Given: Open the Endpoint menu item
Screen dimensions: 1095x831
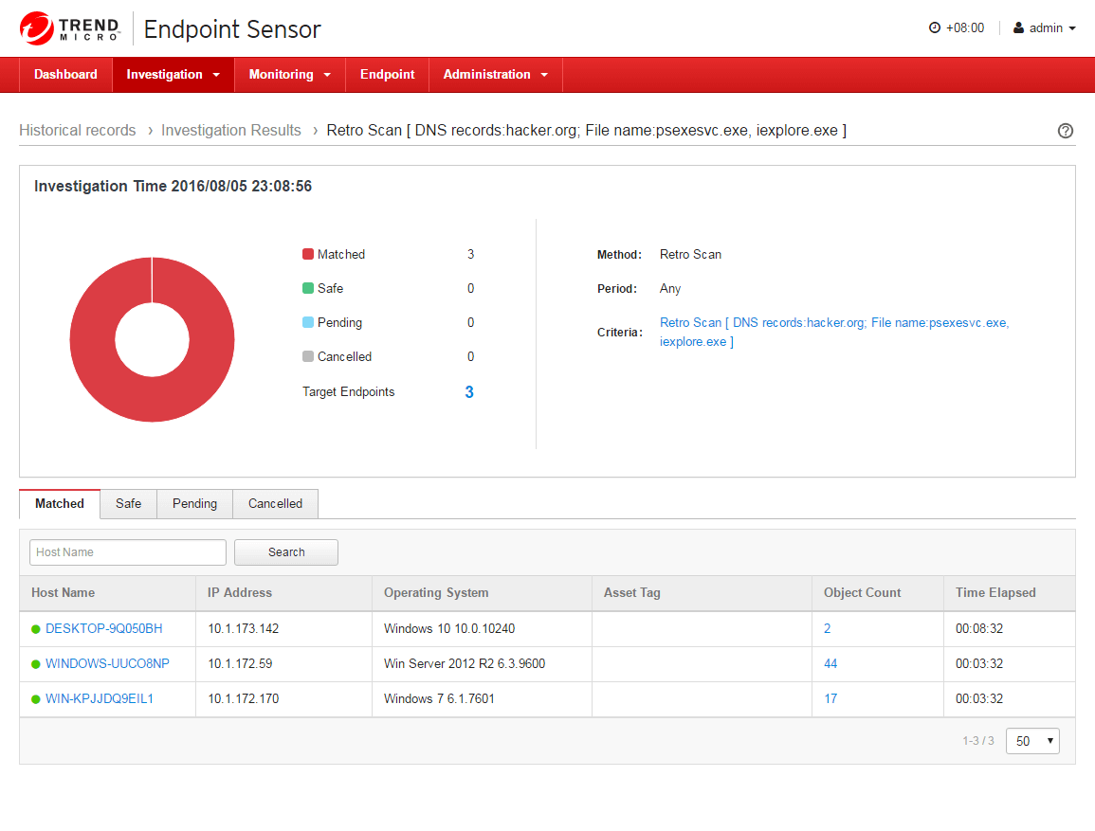Looking at the screenshot, I should tap(387, 75).
